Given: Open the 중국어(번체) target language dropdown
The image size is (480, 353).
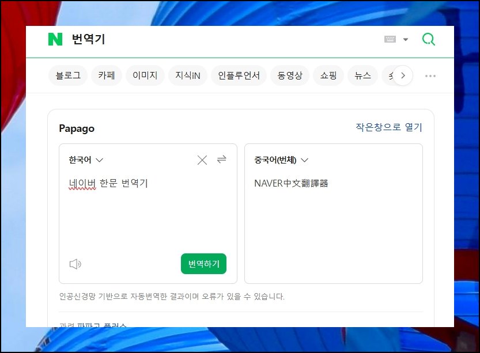Looking at the screenshot, I should [281, 160].
